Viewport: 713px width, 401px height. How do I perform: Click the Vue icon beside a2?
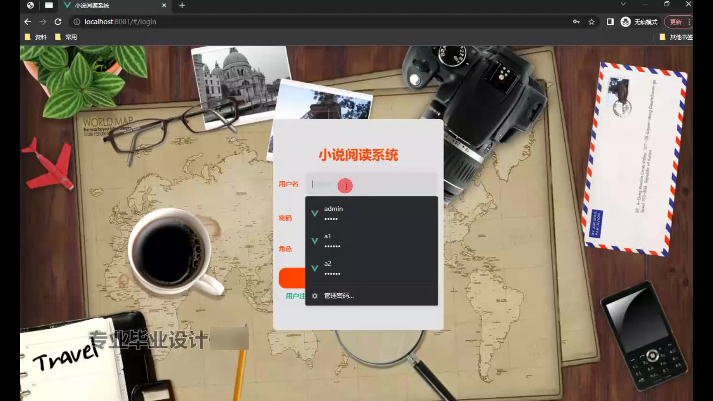click(315, 268)
